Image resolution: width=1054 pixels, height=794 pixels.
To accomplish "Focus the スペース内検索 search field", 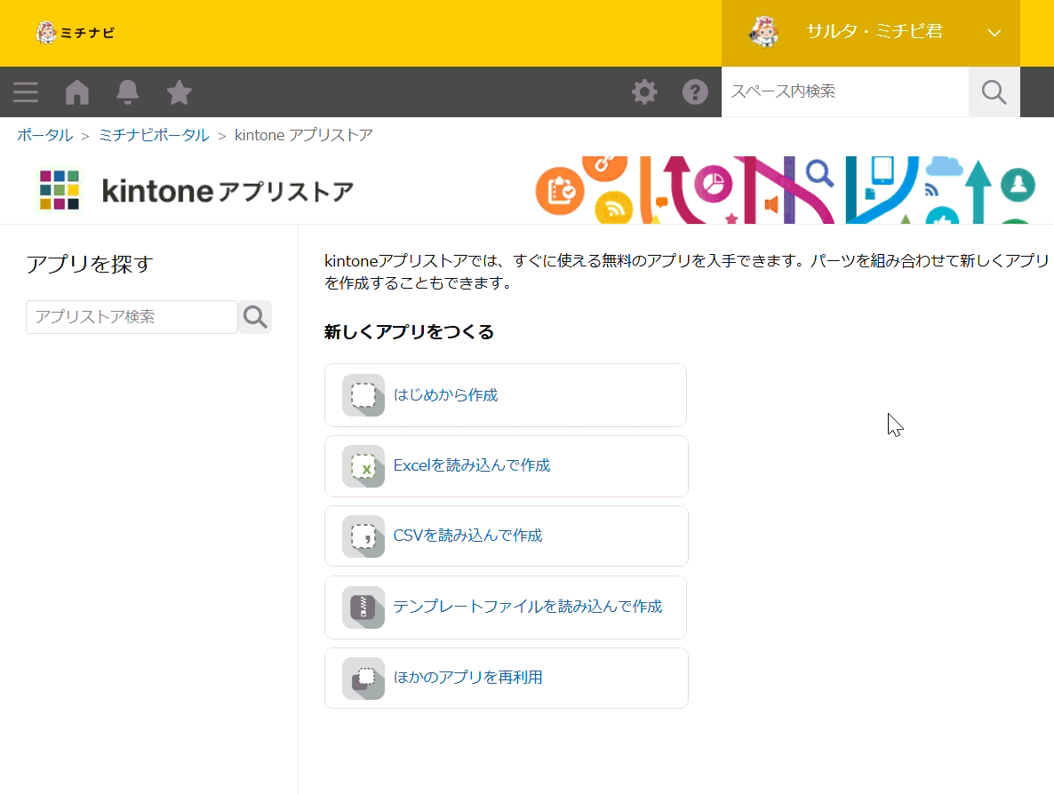I will (845, 92).
